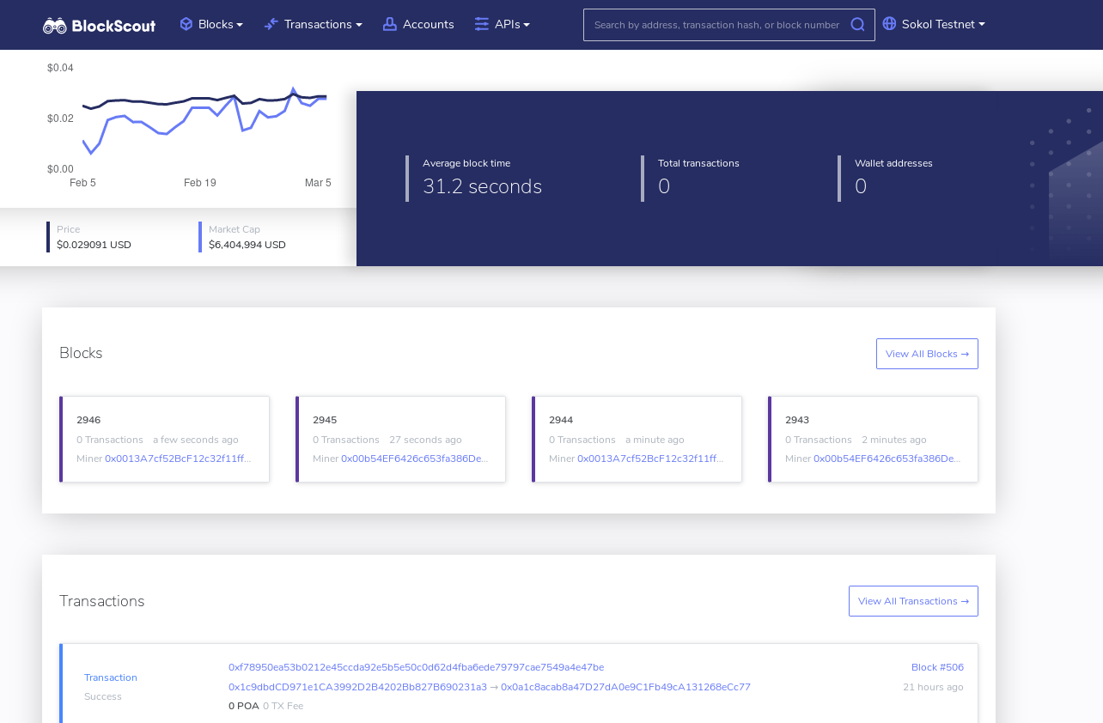Open miner address of block 2945

(x=414, y=459)
